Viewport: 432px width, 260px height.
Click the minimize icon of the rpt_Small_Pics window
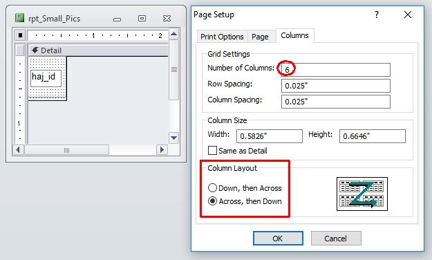click(117, 19)
